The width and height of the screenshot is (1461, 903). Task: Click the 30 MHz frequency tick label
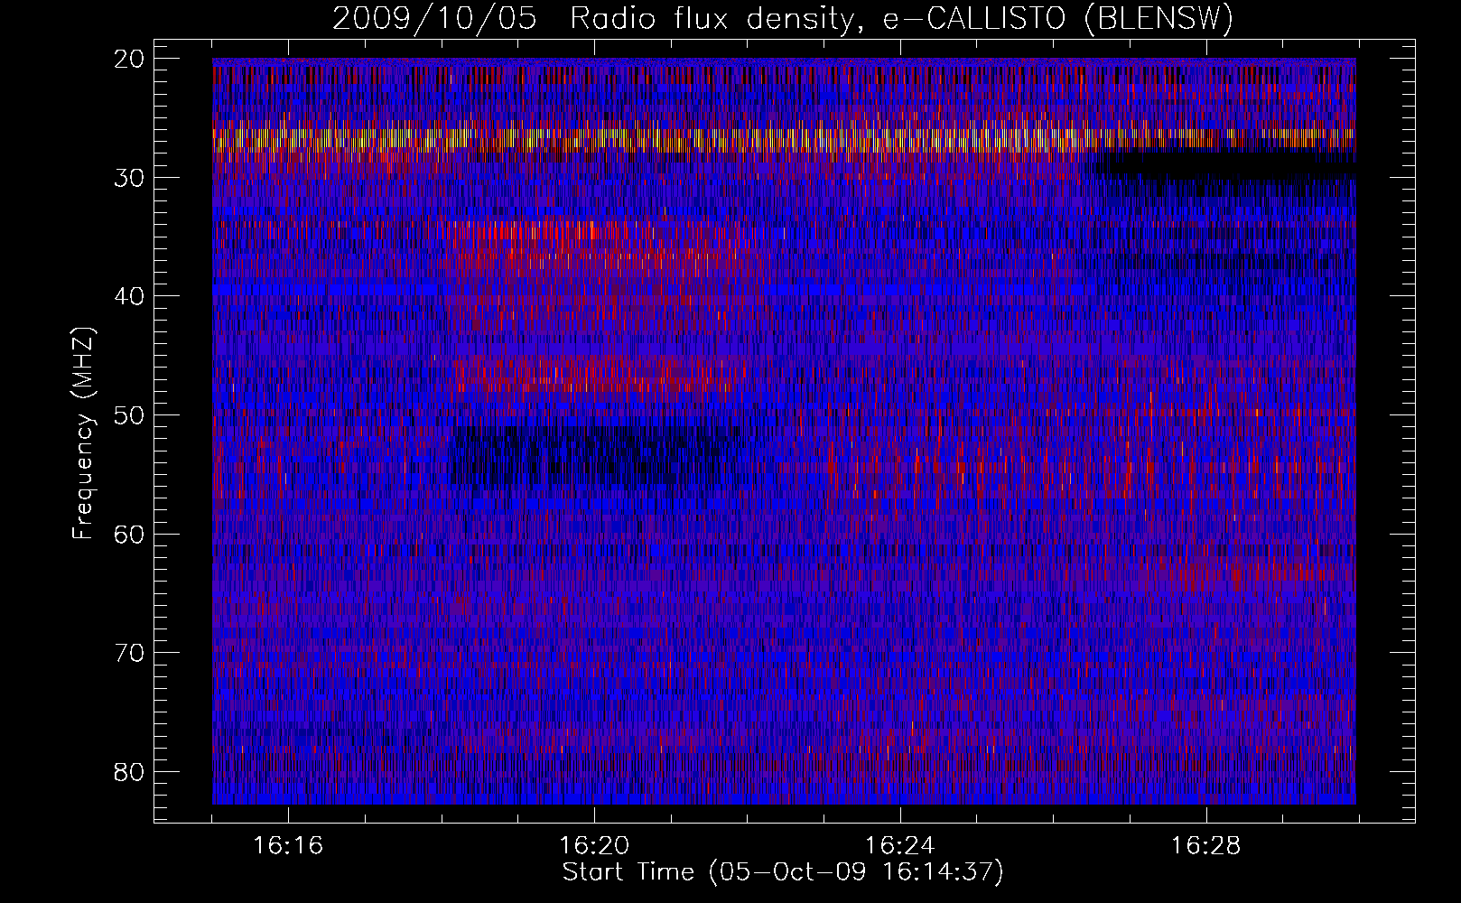pyautogui.click(x=129, y=178)
